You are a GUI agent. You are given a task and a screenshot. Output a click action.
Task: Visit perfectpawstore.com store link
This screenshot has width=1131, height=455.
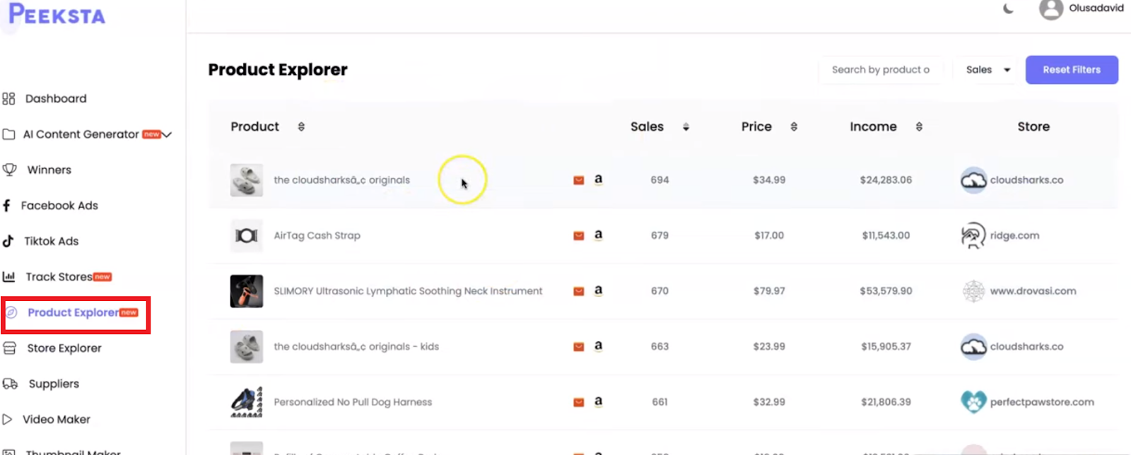point(1042,402)
